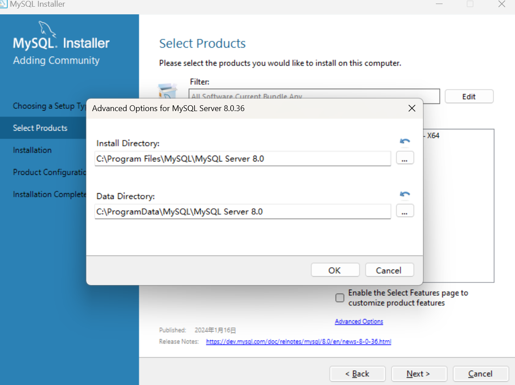Confirm the directories with the OK button
515x385 pixels.
click(335, 270)
